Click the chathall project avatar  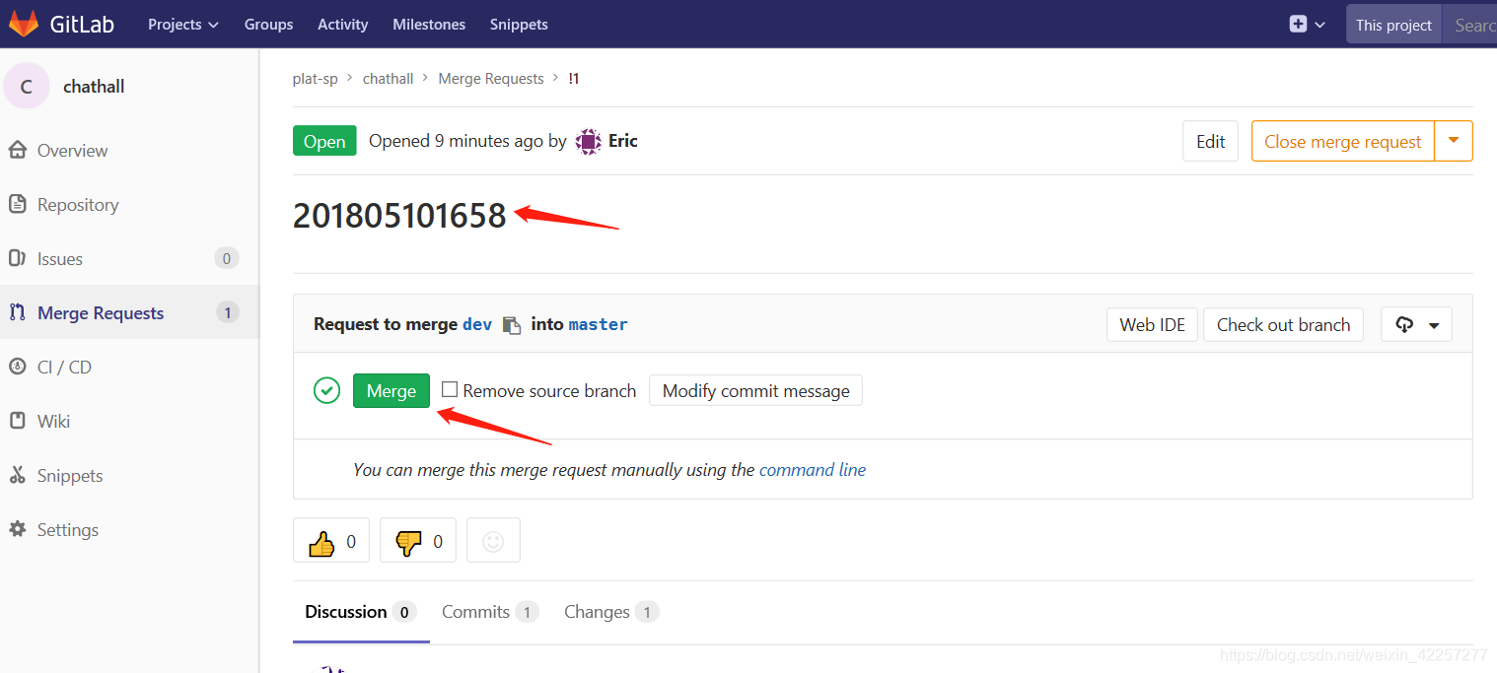click(27, 87)
